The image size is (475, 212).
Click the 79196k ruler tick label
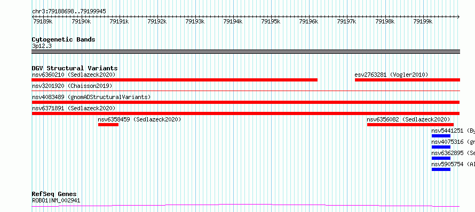[308, 22]
